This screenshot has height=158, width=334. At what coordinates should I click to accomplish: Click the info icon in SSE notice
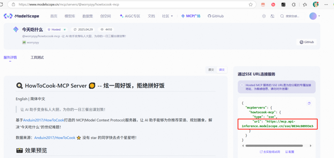(242, 85)
